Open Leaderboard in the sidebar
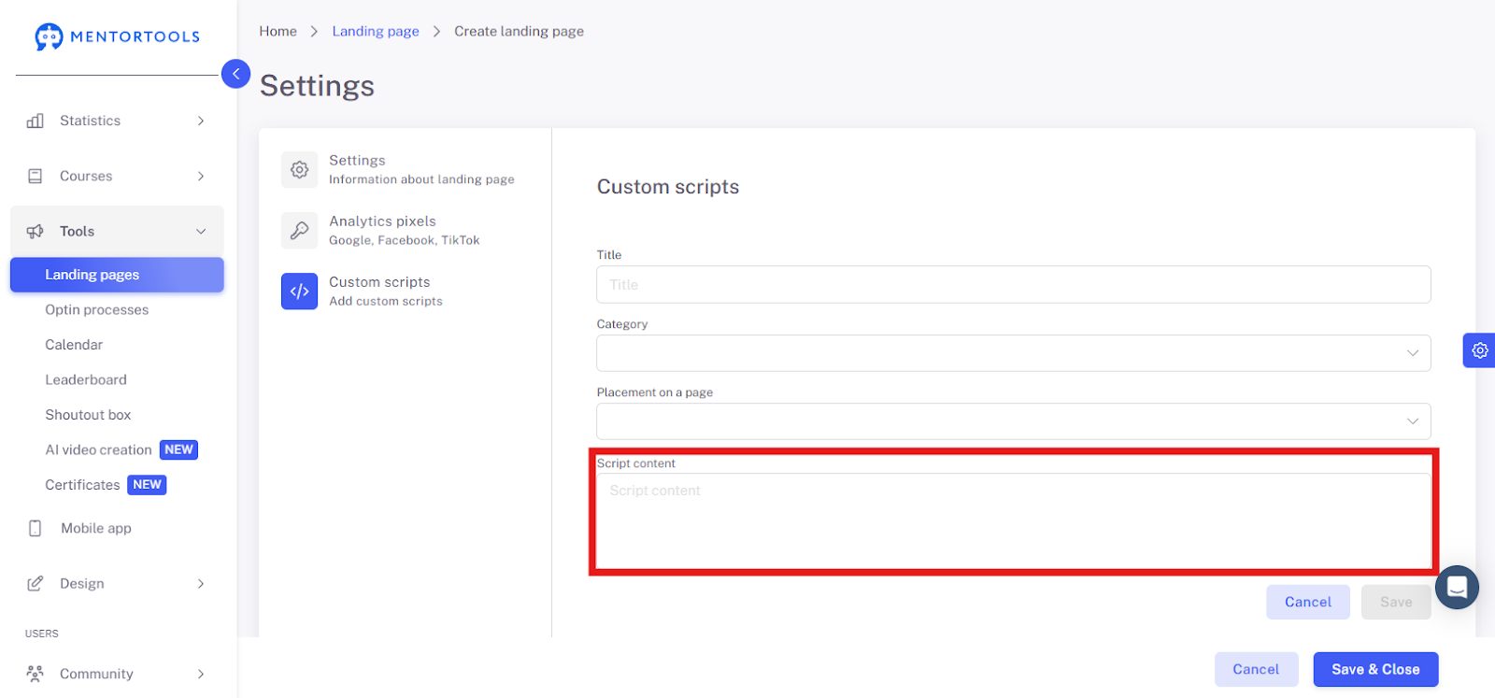This screenshot has width=1495, height=698. pyautogui.click(x=86, y=379)
